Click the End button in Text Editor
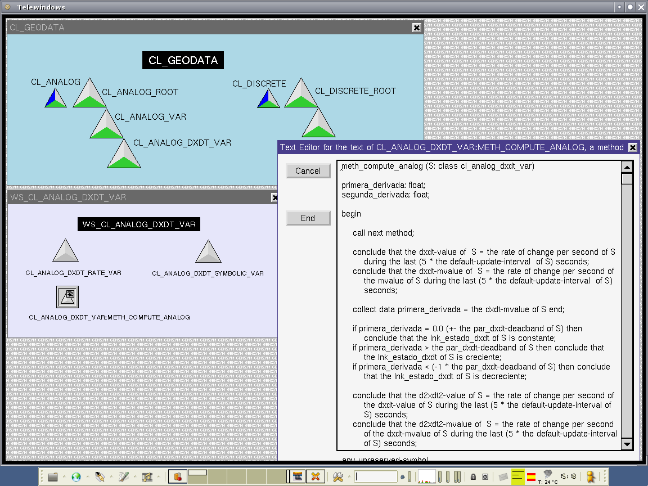Image resolution: width=648 pixels, height=486 pixels. coord(308,218)
